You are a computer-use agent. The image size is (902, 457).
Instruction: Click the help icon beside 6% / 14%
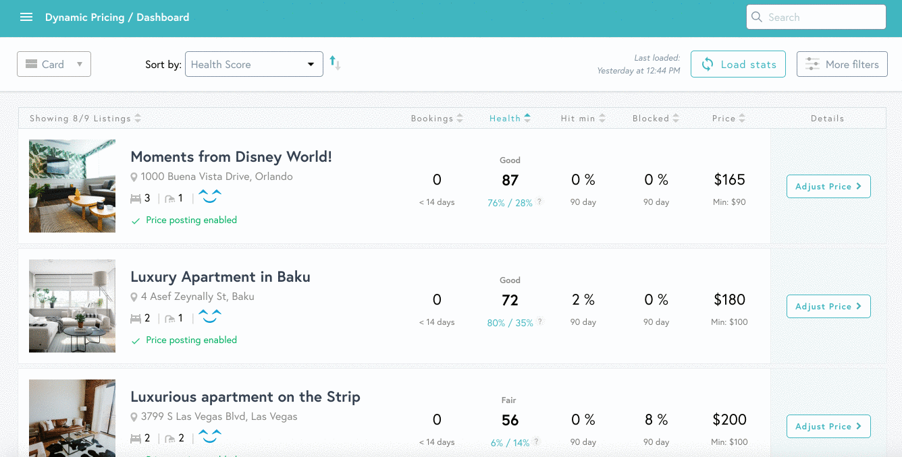pyautogui.click(x=536, y=441)
